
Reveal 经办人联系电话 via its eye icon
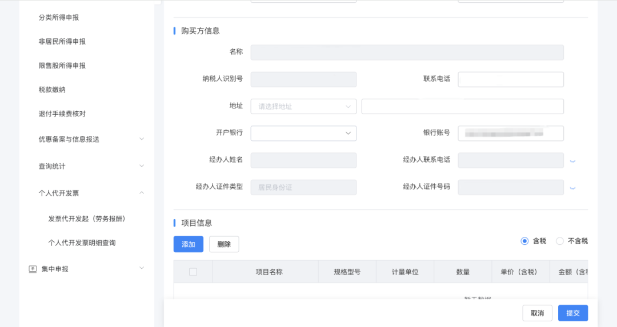(x=572, y=161)
